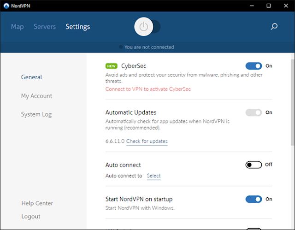Click the green NEW badge next to CyberSec

112,66
